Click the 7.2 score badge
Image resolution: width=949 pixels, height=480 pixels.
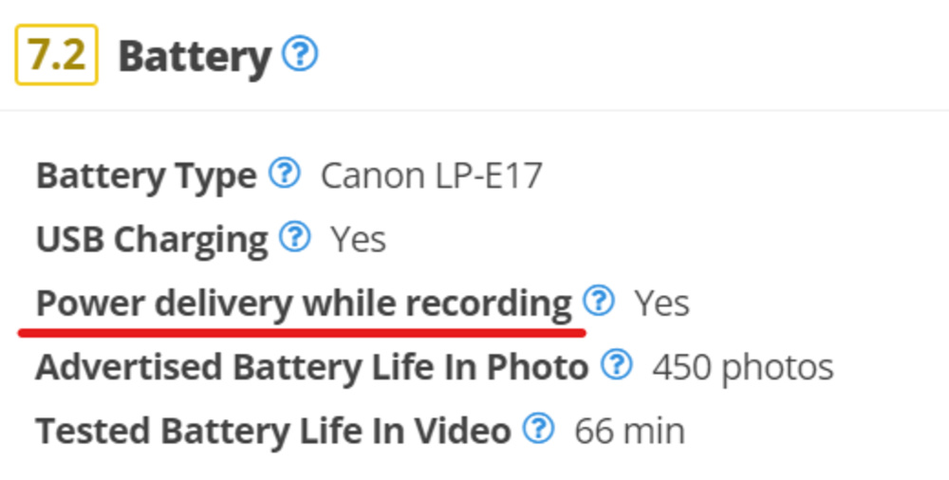[x=56, y=56]
